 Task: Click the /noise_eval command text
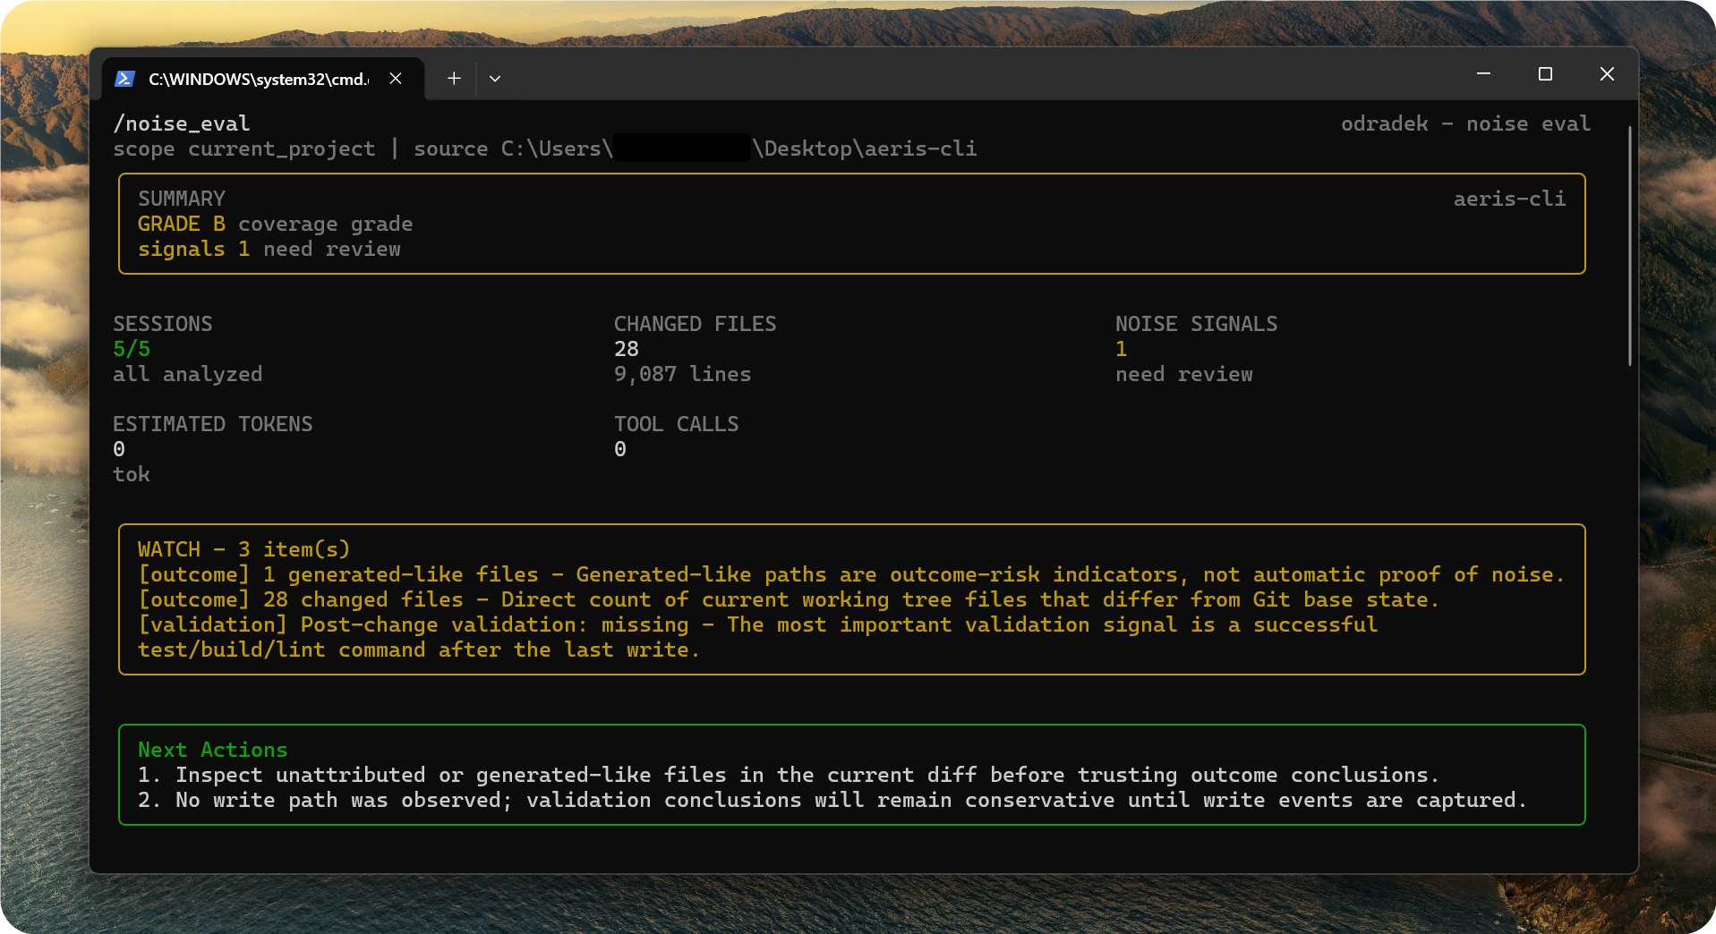pos(182,123)
